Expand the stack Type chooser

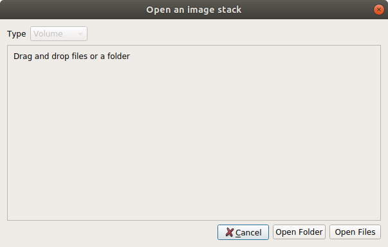coord(59,34)
